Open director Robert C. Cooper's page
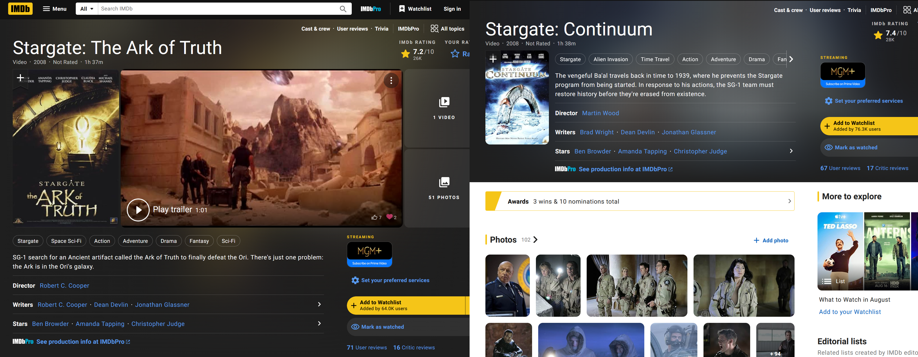This screenshot has width=918, height=357. (x=65, y=285)
